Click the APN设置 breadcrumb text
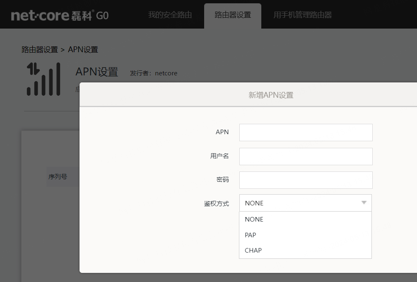The image size is (417, 282). click(83, 50)
